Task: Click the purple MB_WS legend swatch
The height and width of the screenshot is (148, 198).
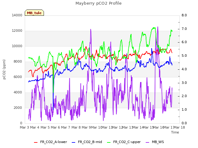Action: tap(147, 142)
